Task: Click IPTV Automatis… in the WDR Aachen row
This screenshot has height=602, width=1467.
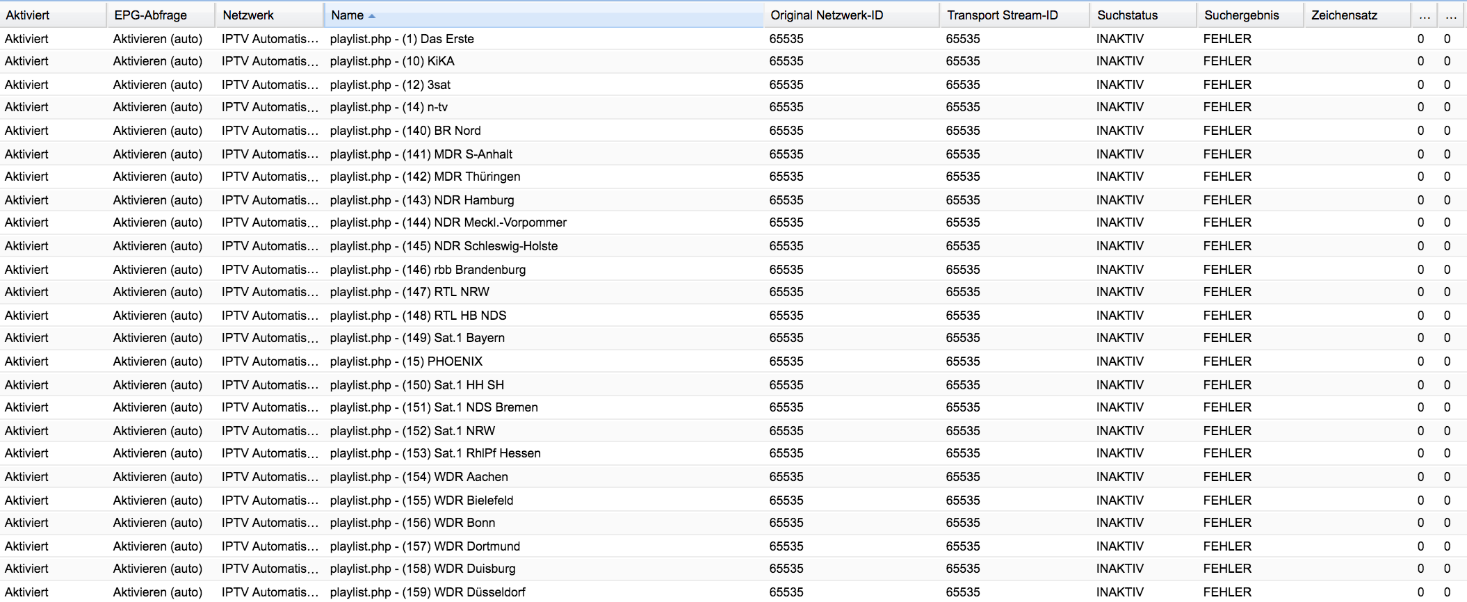Action: tap(270, 477)
